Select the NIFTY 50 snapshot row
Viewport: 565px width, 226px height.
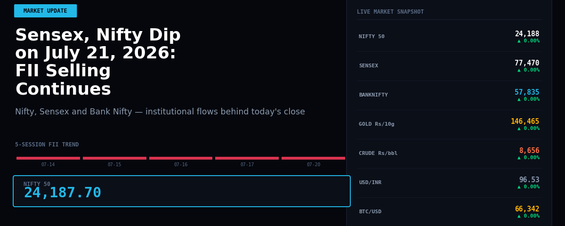coord(449,37)
